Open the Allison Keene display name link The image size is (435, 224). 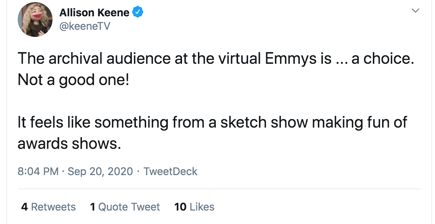94,13
